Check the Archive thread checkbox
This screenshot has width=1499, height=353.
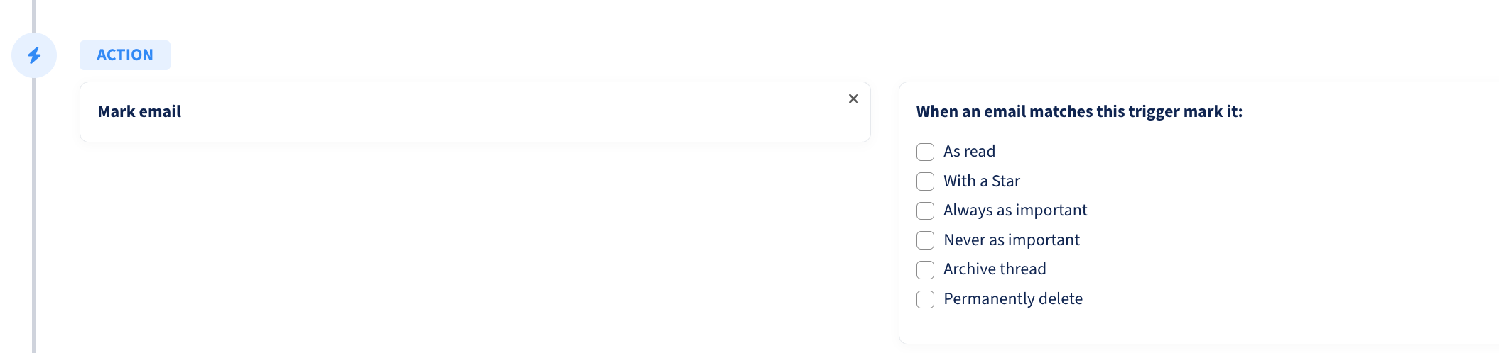pos(925,269)
